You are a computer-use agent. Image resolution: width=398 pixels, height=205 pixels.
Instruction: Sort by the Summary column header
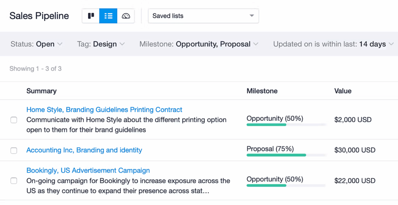pos(41,91)
